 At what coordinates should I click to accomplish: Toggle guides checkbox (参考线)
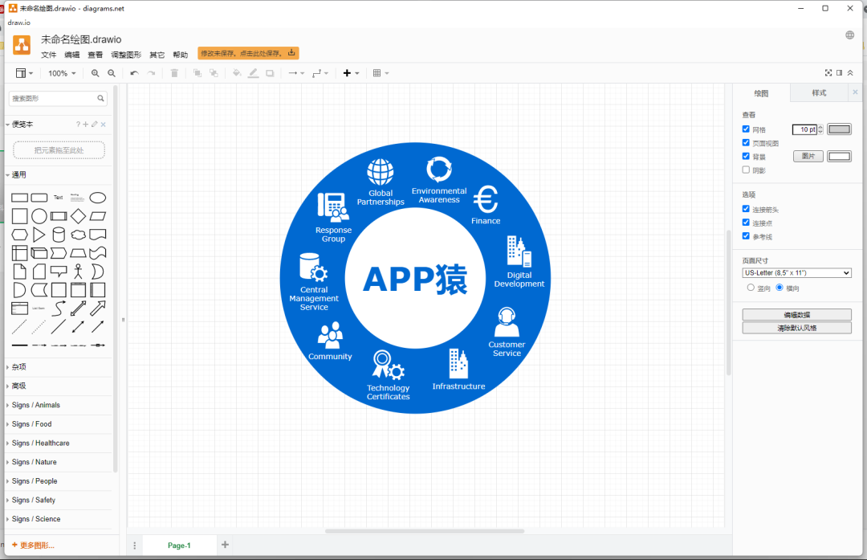tap(746, 236)
